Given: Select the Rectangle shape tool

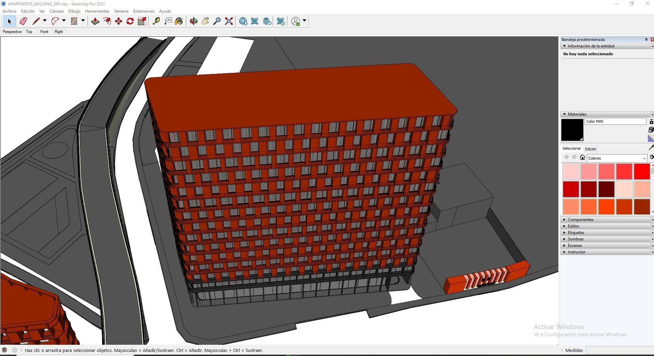Looking at the screenshot, I should (74, 21).
